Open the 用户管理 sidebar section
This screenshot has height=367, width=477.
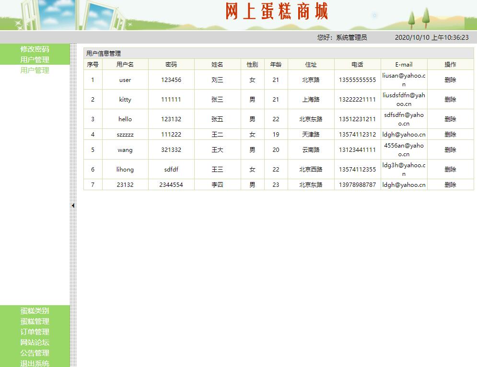point(34,59)
